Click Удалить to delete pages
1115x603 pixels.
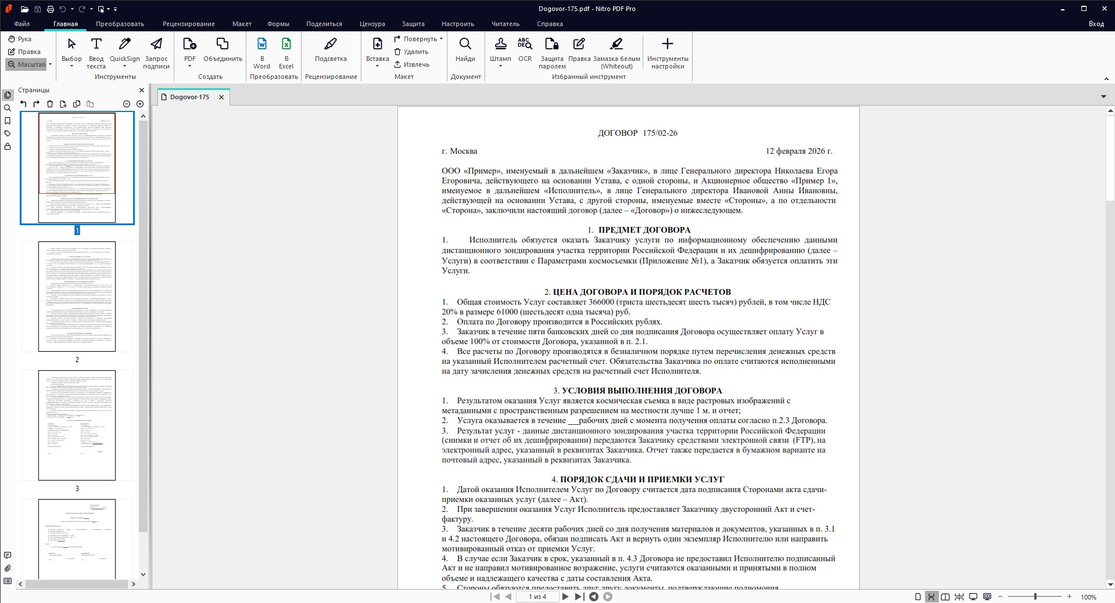(411, 52)
